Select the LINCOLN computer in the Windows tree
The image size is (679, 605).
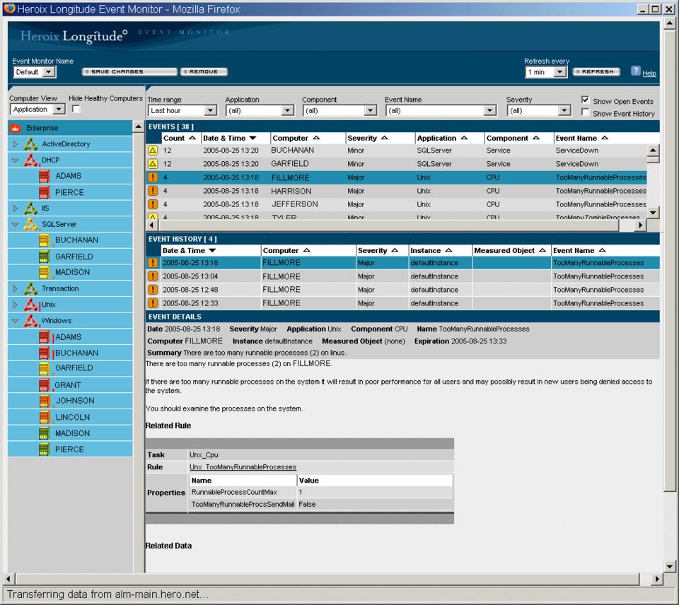point(74,417)
